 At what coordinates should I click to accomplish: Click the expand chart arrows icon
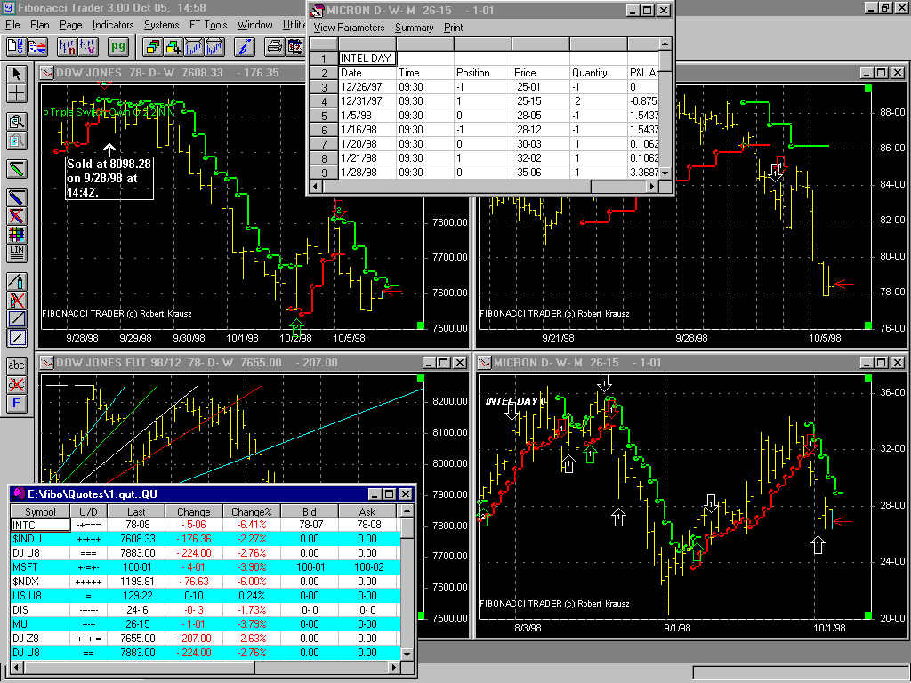pos(214,46)
